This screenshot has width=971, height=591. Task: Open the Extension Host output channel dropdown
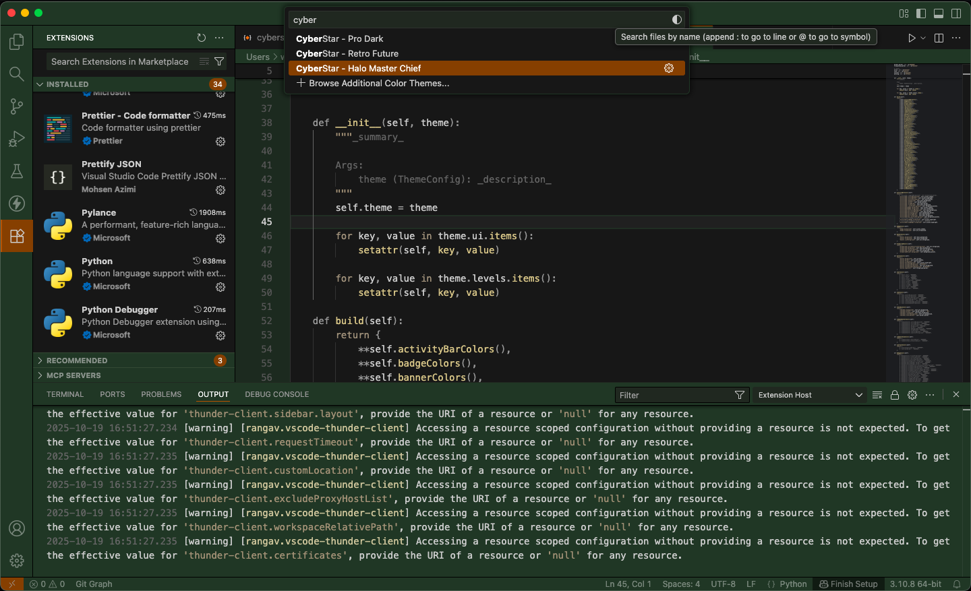(x=810, y=395)
